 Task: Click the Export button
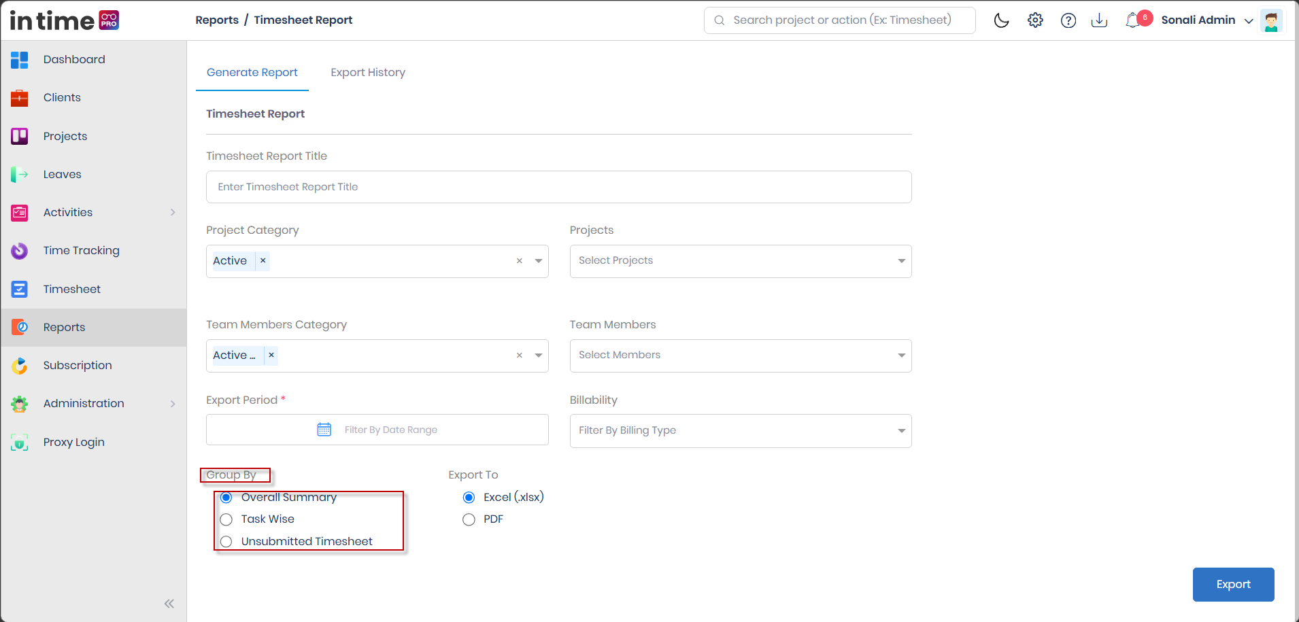1233,585
